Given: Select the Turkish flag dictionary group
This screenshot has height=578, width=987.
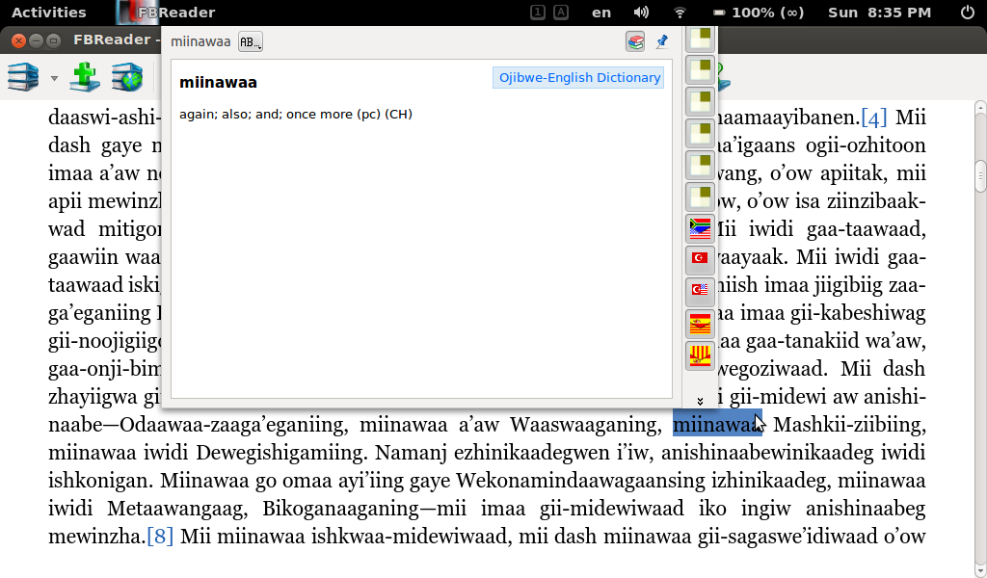Looking at the screenshot, I should coord(700,257).
